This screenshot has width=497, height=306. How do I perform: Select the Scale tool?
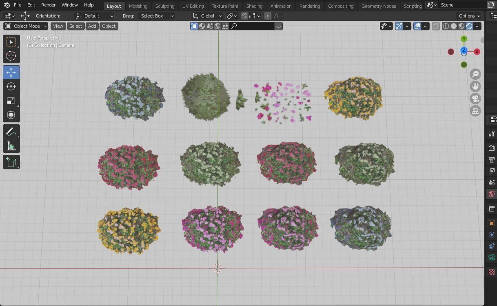coord(11,101)
